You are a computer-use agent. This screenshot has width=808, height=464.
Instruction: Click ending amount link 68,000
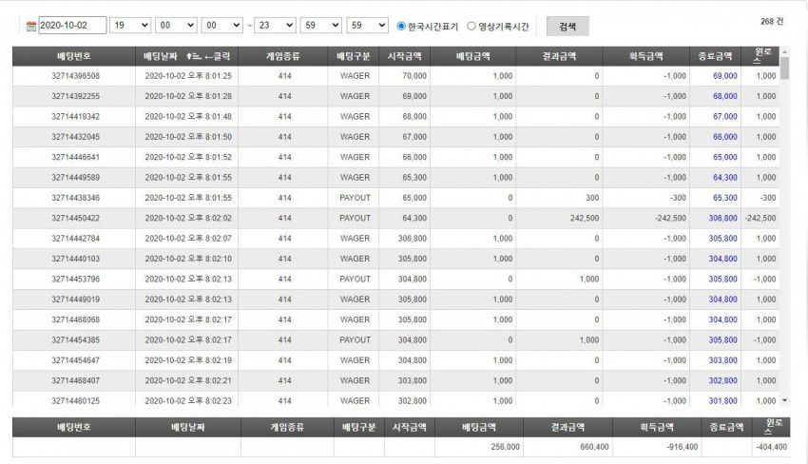click(725, 96)
